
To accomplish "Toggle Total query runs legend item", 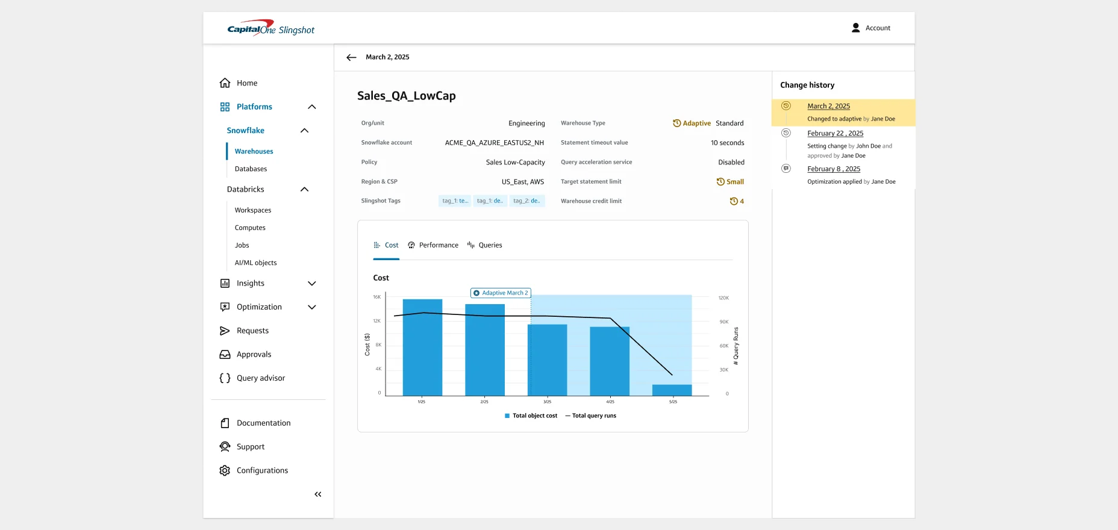I will (590, 416).
